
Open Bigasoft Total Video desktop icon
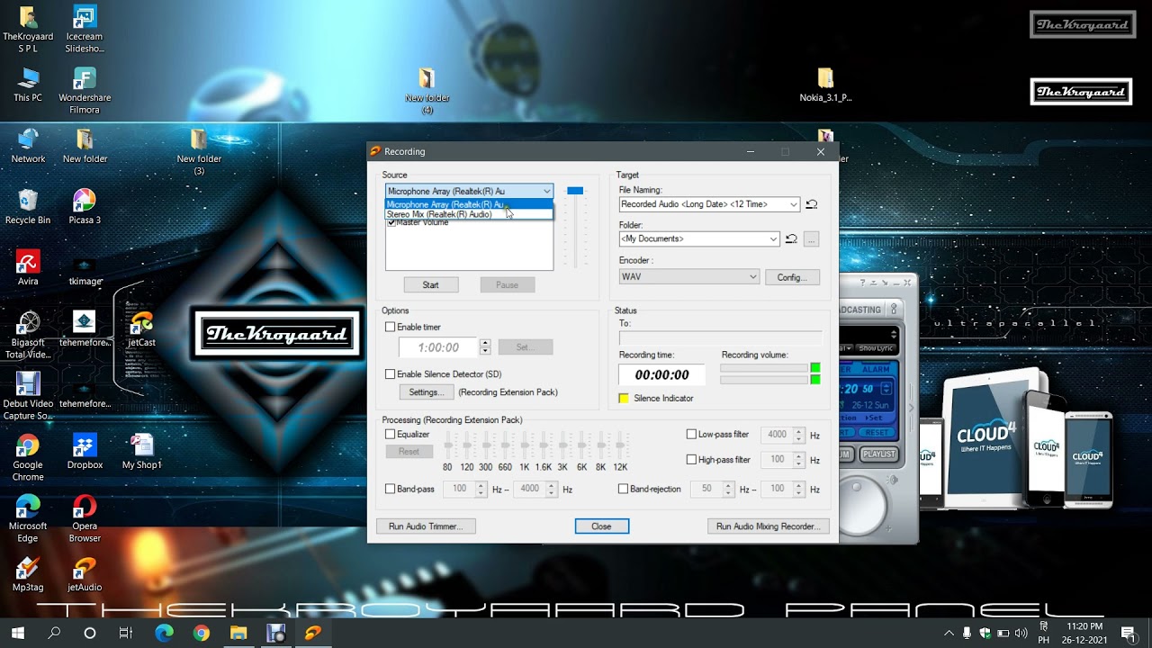pyautogui.click(x=28, y=335)
